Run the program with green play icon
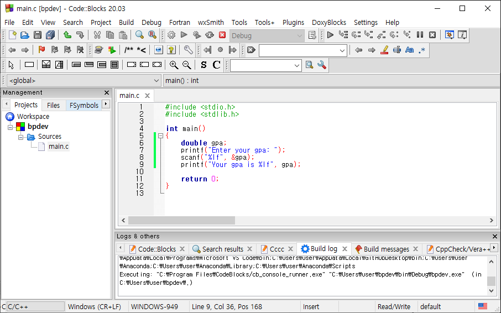The height and width of the screenshot is (313, 501). (x=184, y=35)
